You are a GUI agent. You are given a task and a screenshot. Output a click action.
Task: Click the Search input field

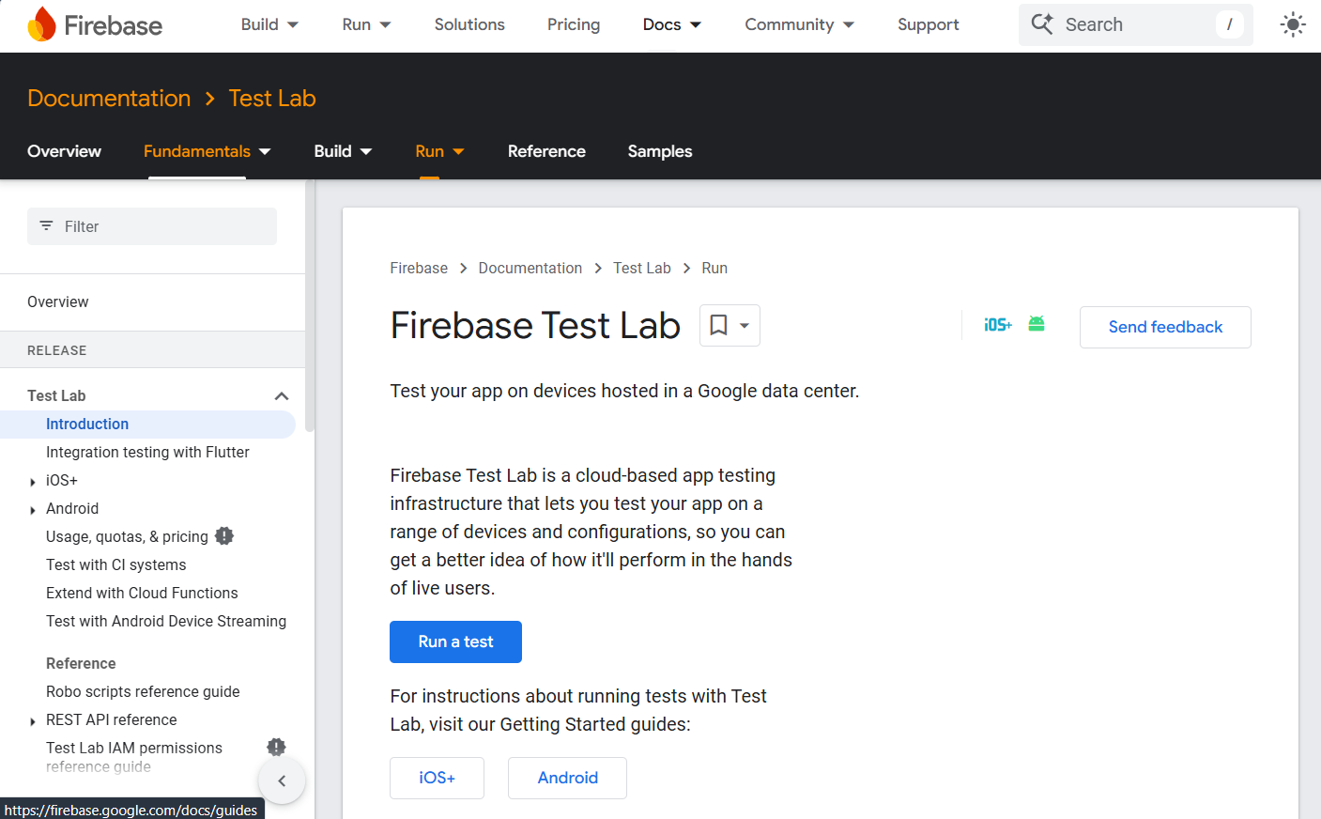tap(1136, 24)
